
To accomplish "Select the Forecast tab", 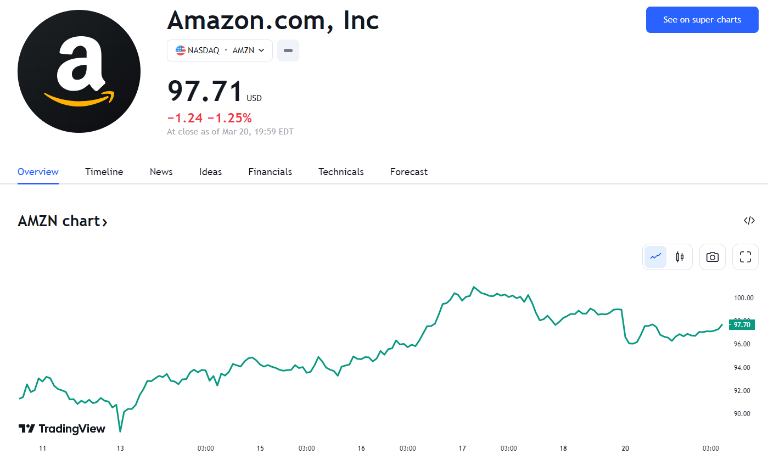I will click(408, 172).
